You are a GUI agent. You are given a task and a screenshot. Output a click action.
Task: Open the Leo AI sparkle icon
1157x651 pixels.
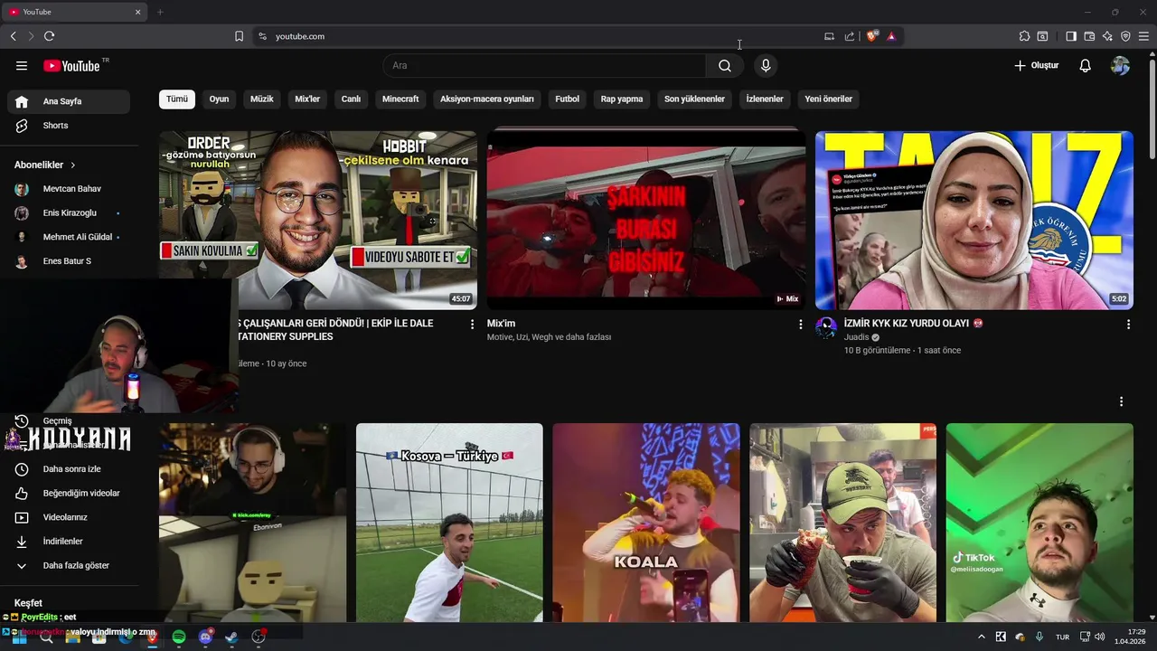click(1107, 36)
